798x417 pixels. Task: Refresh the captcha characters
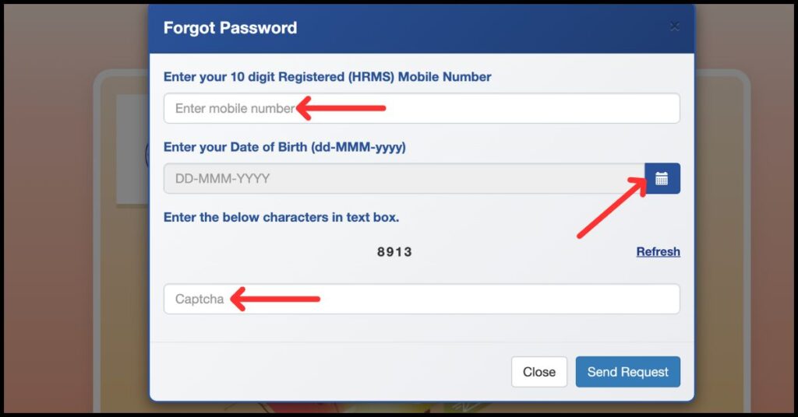[658, 251]
